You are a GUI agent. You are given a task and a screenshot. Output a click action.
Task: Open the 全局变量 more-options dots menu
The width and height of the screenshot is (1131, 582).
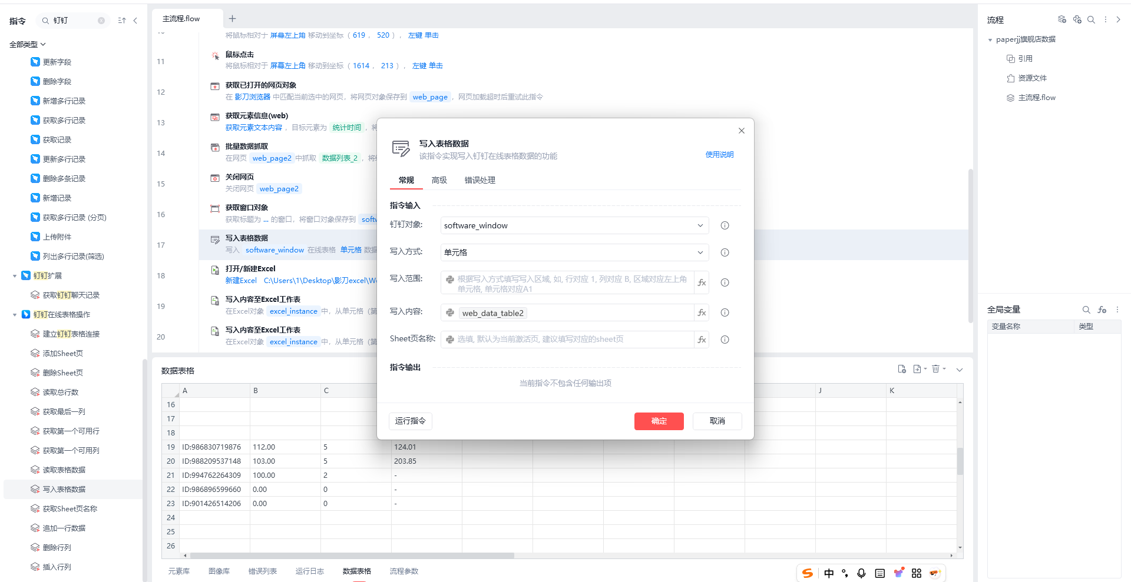(x=1117, y=310)
